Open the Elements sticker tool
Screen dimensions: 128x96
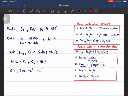click(x=52, y=11)
